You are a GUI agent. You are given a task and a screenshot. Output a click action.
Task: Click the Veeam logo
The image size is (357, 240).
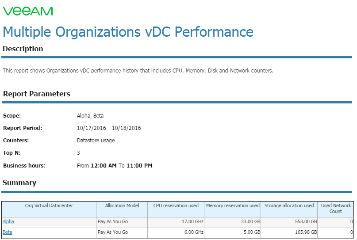pos(28,11)
